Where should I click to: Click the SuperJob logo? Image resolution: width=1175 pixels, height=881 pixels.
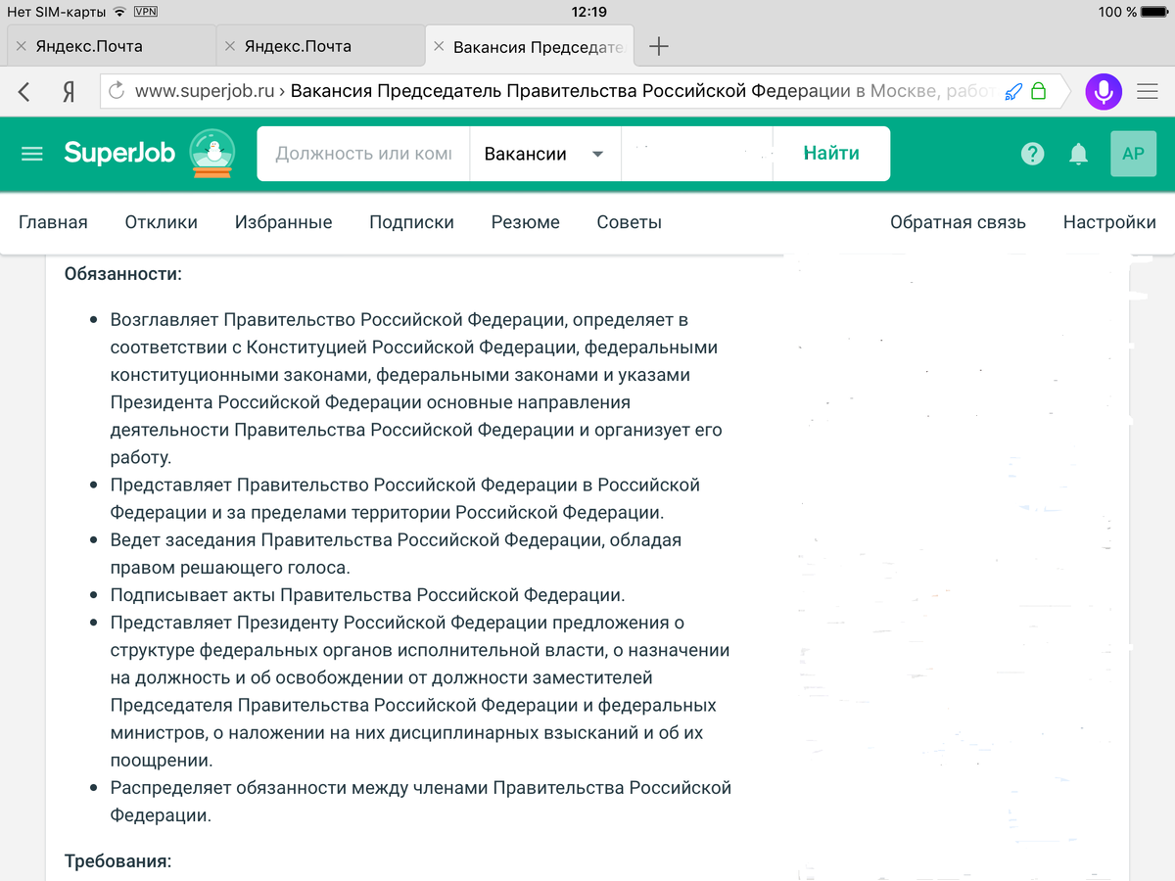pyautogui.click(x=119, y=153)
